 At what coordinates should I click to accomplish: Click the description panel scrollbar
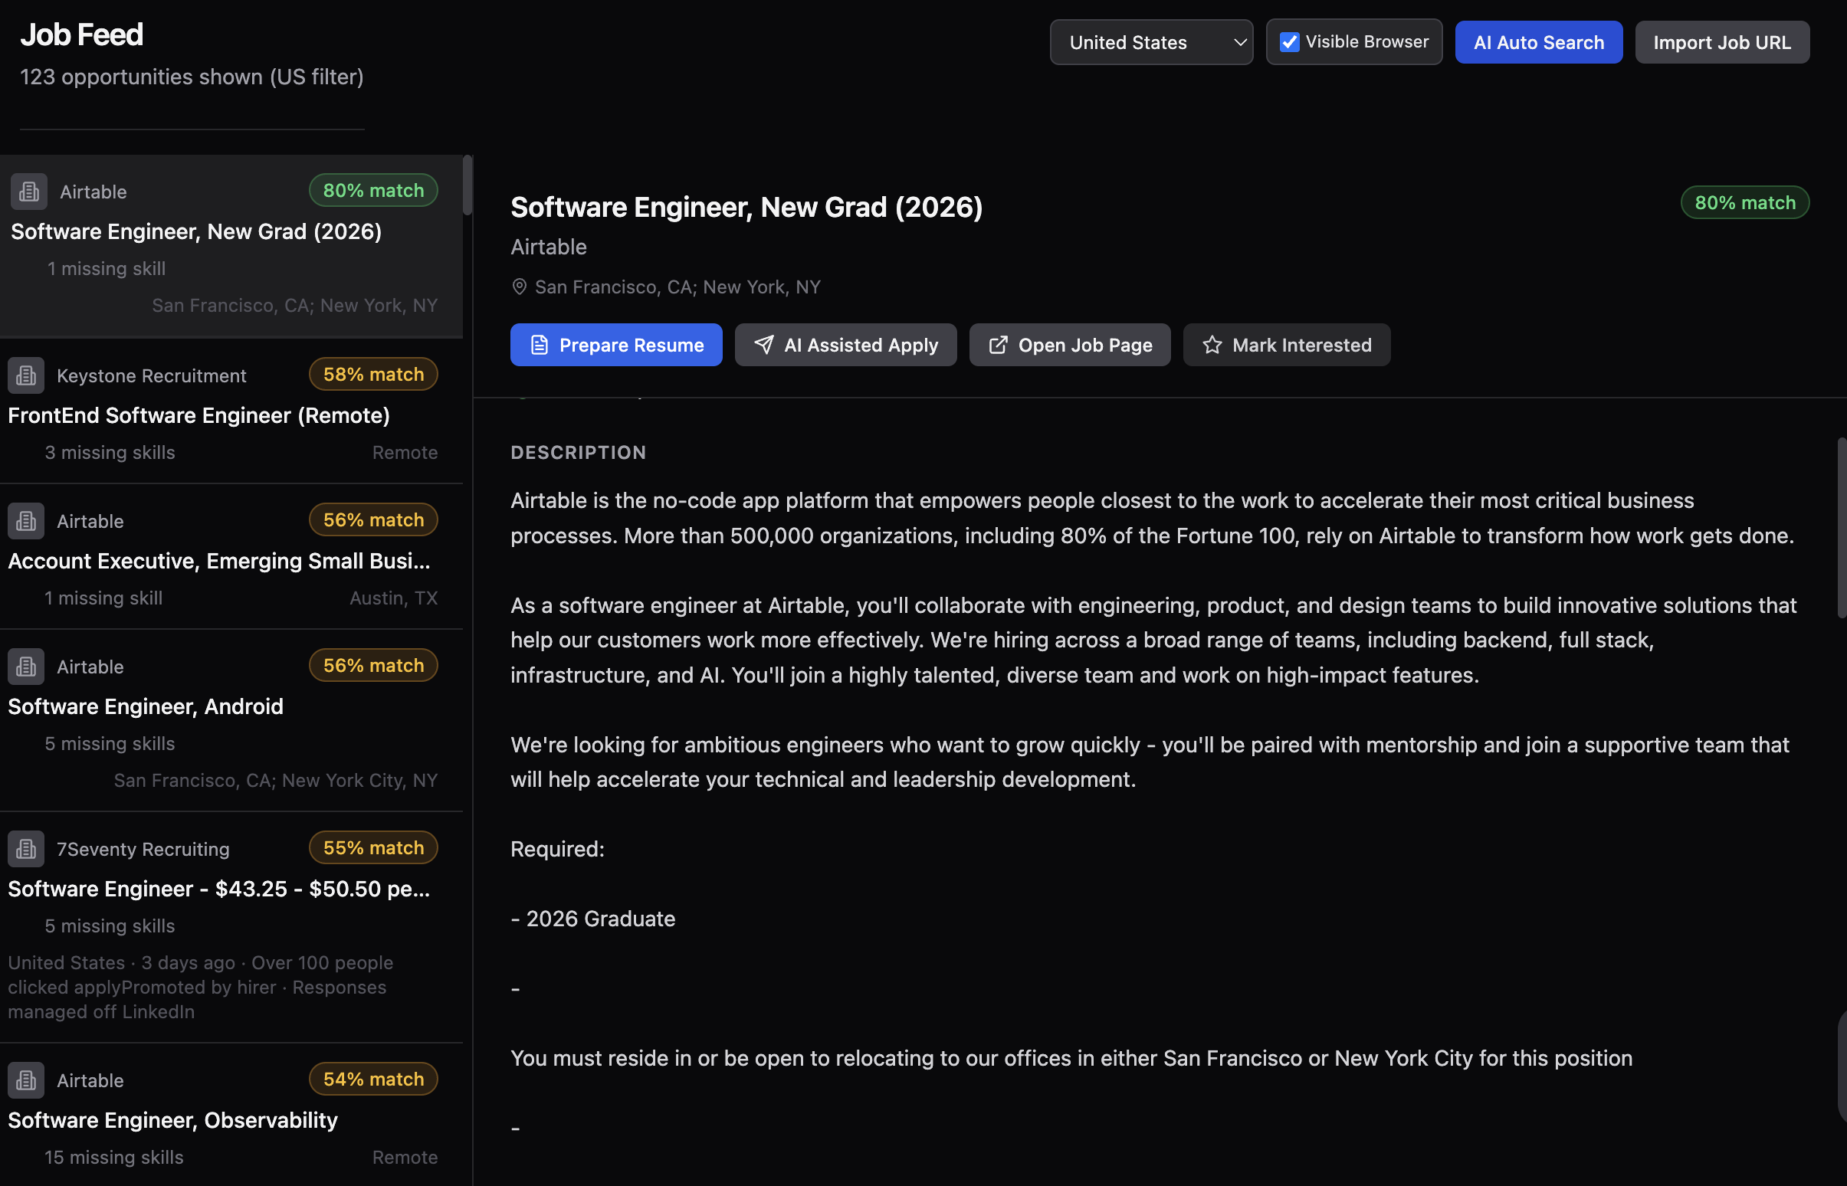point(1841,528)
